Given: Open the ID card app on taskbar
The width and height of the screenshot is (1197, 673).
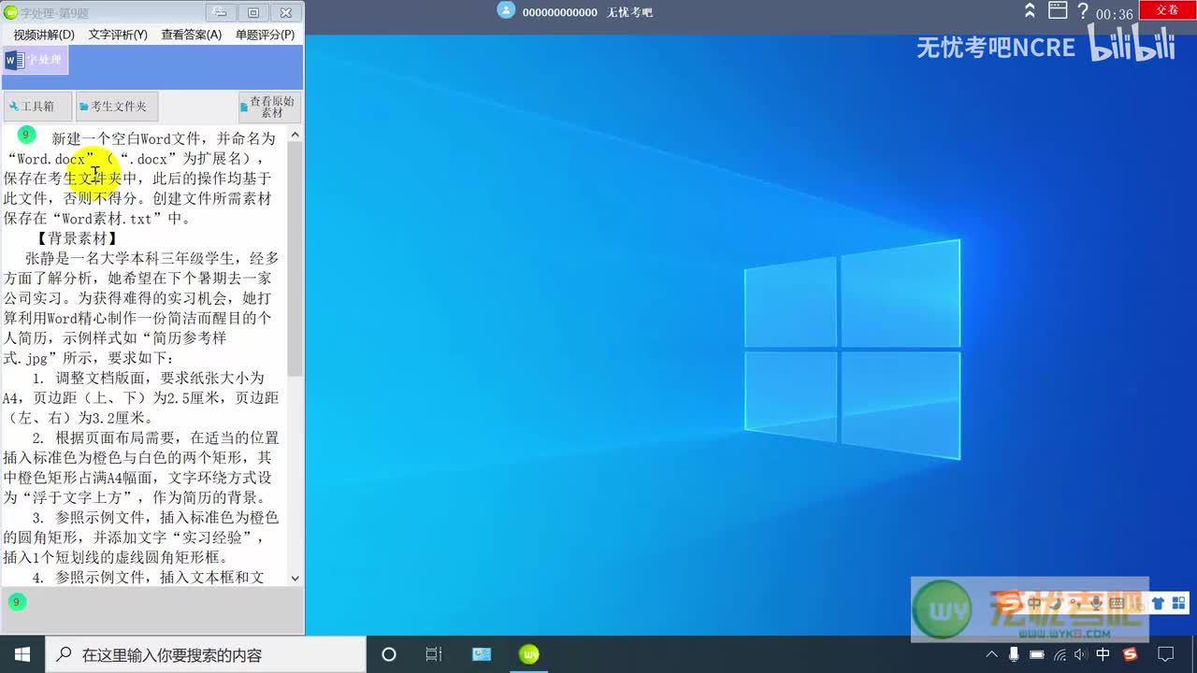Looking at the screenshot, I should pyautogui.click(x=482, y=654).
